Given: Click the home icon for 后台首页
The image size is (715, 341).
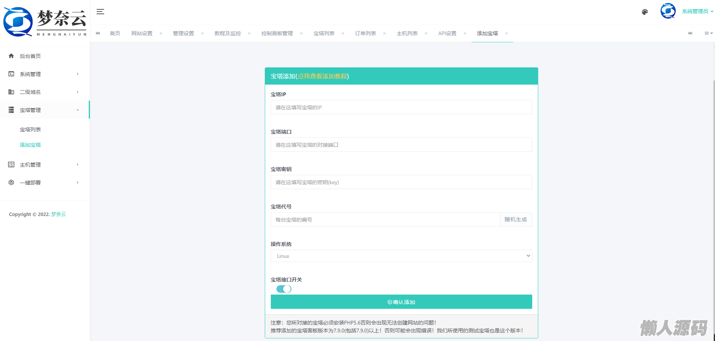Looking at the screenshot, I should point(11,56).
